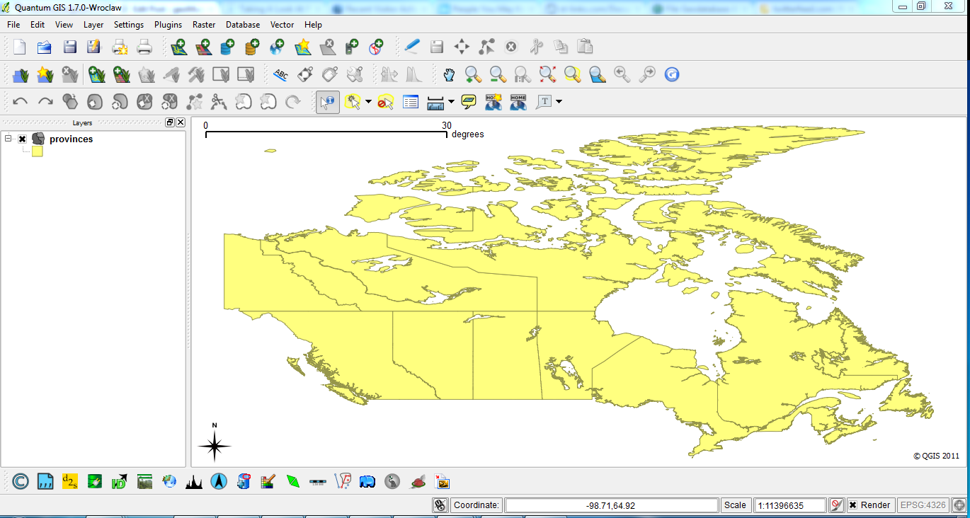Zoom to selection with yellow magnifier
Screen dimensions: 970x518
click(572, 74)
